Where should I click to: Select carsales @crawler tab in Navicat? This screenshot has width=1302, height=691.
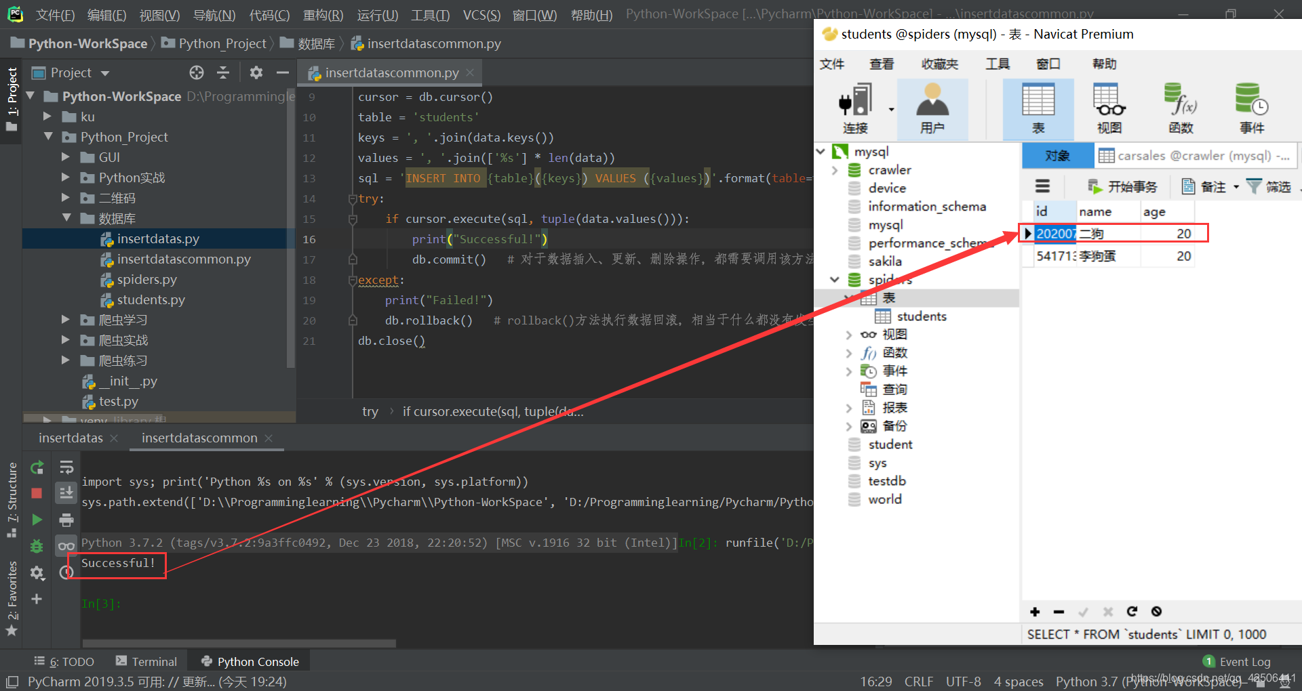click(x=1195, y=156)
